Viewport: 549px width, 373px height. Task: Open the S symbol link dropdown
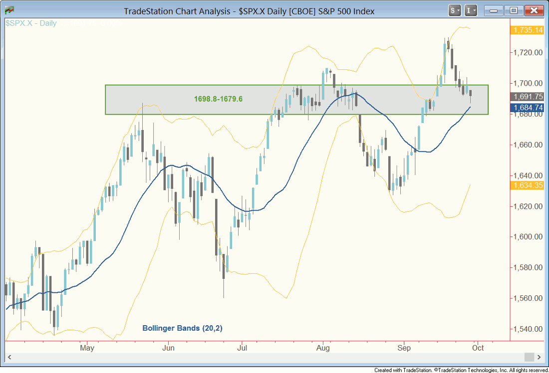tap(455, 10)
